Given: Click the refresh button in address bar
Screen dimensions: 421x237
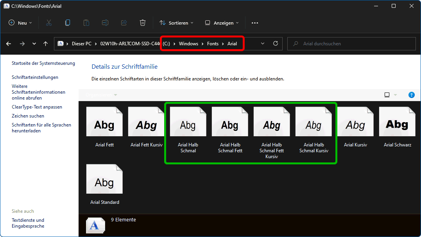Looking at the screenshot, I should point(275,44).
